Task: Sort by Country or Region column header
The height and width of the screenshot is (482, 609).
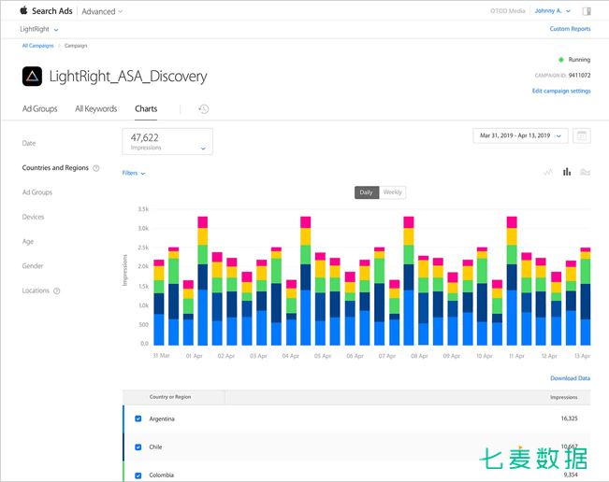Action: click(x=170, y=397)
